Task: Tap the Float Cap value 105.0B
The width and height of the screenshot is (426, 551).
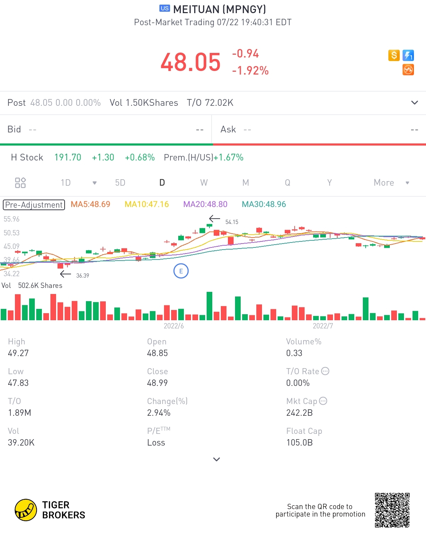Action: click(299, 442)
